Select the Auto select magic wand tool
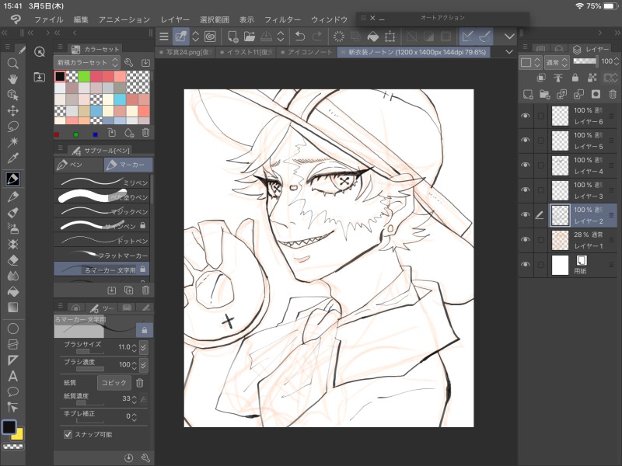The image size is (622, 466). point(12,142)
